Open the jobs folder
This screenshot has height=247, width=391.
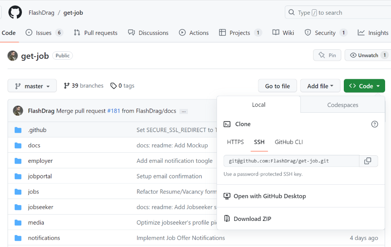click(33, 192)
